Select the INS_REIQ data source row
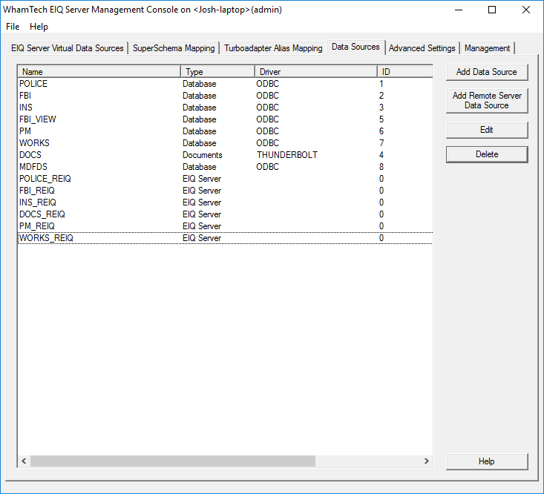 point(225,202)
